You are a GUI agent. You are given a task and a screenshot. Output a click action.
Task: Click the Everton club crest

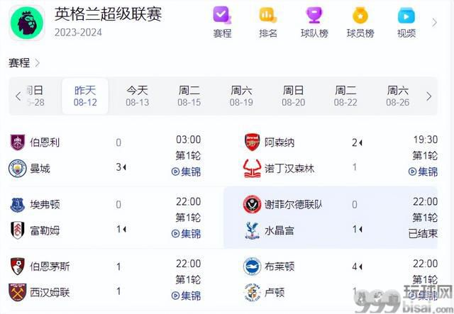[x=17, y=205]
